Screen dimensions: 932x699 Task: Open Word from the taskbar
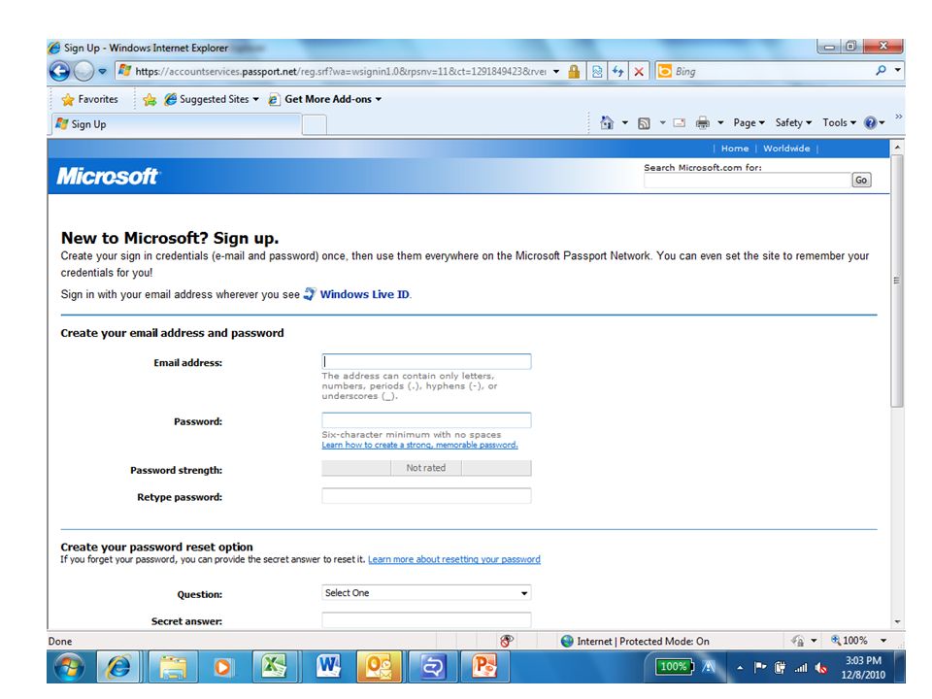pyautogui.click(x=327, y=666)
